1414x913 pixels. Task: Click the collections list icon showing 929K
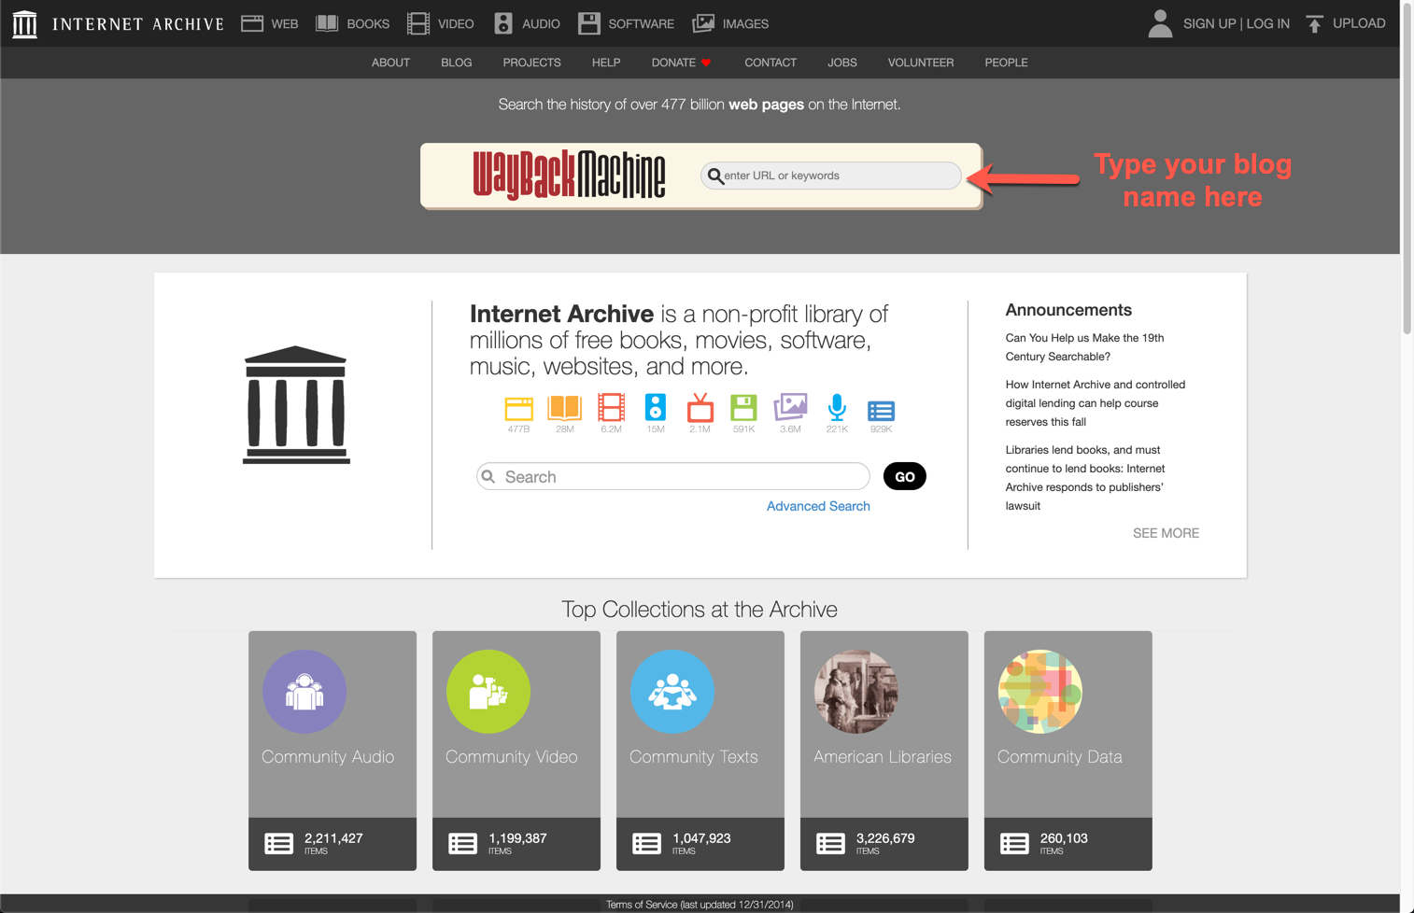coord(881,411)
